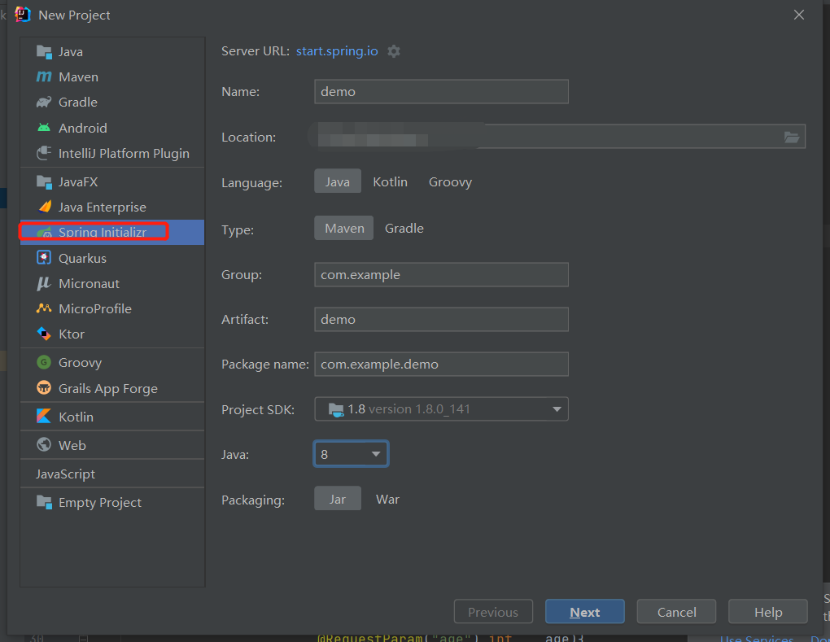Click the MicroProfile icon
This screenshot has width=830, height=642.
pos(44,308)
